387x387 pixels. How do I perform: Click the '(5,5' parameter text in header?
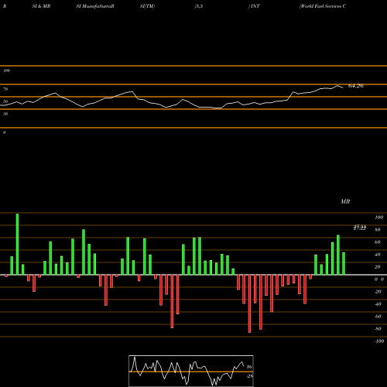click(x=199, y=6)
